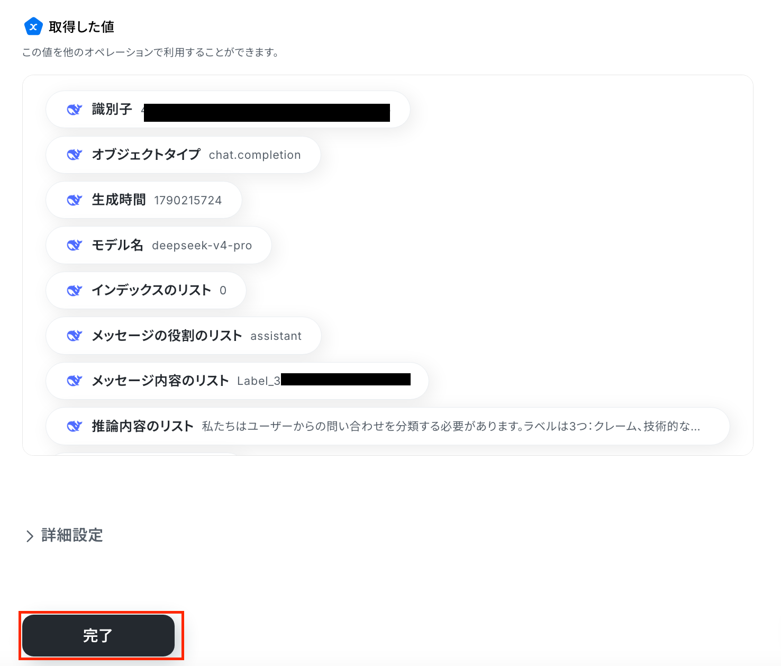Image resolution: width=781 pixels, height=666 pixels.
Task: Select the assistant role list pill
Action: click(184, 336)
